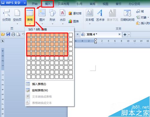150x117 pixels.
Task: Expand the 图片 dropdown arrow
Action: [x=42, y=24]
